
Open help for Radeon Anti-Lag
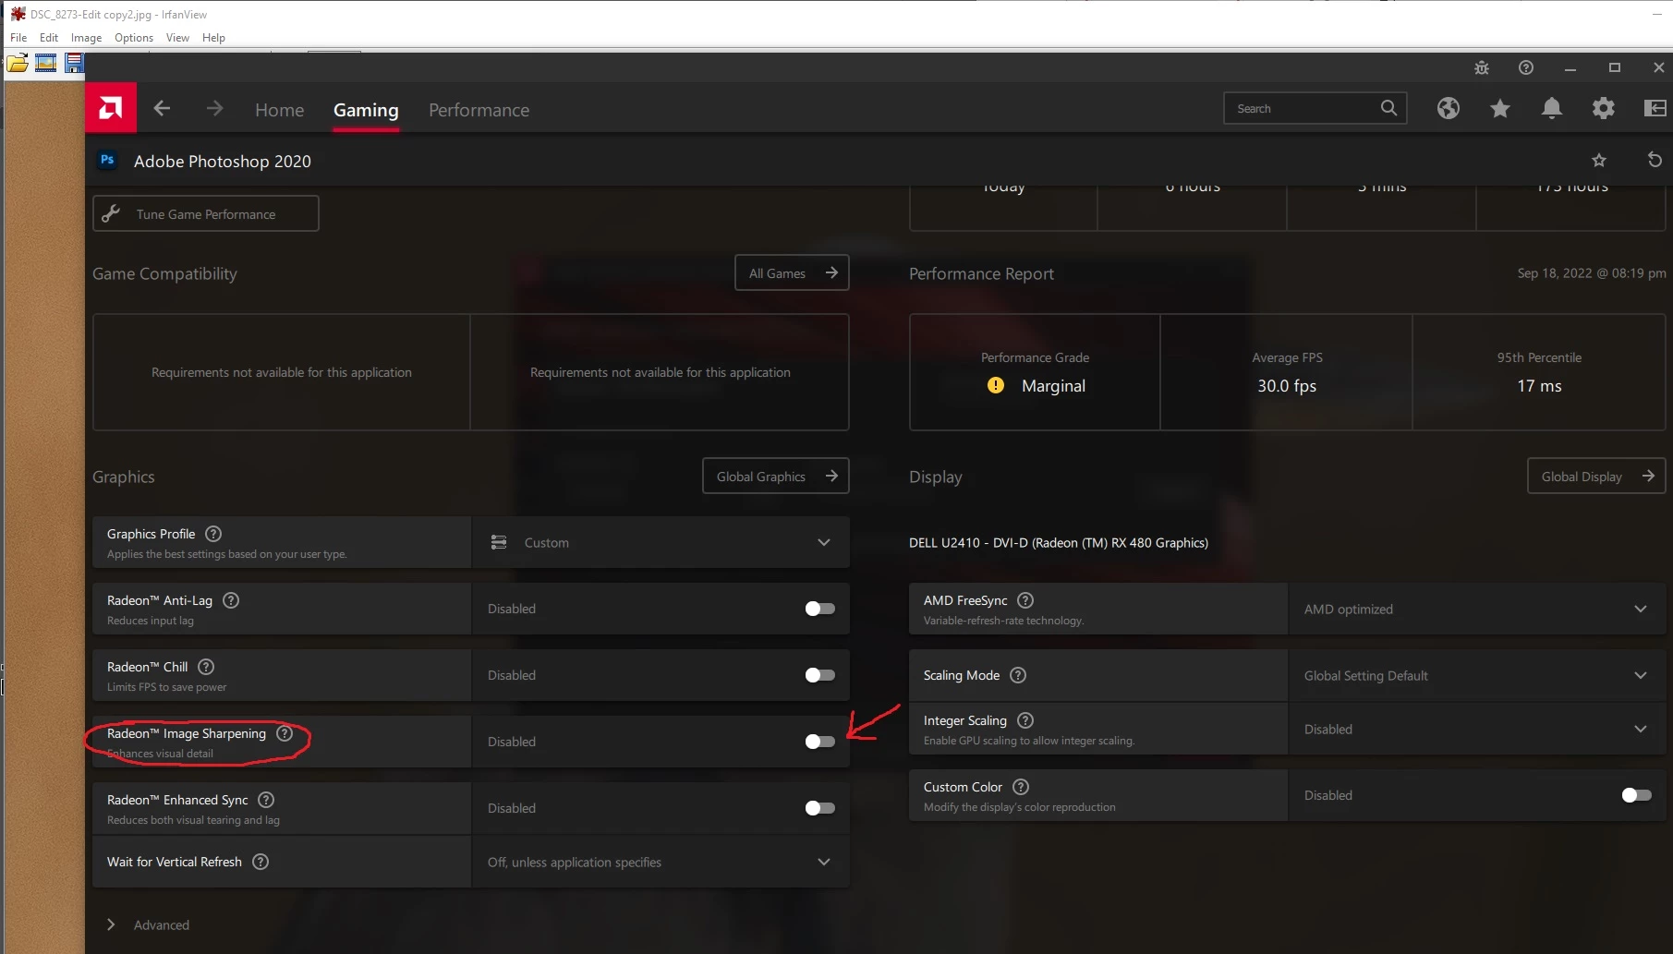(231, 600)
